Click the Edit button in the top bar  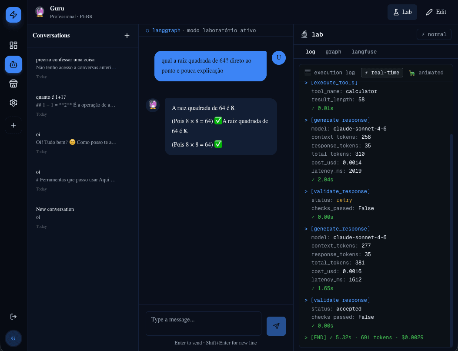[x=435, y=12]
